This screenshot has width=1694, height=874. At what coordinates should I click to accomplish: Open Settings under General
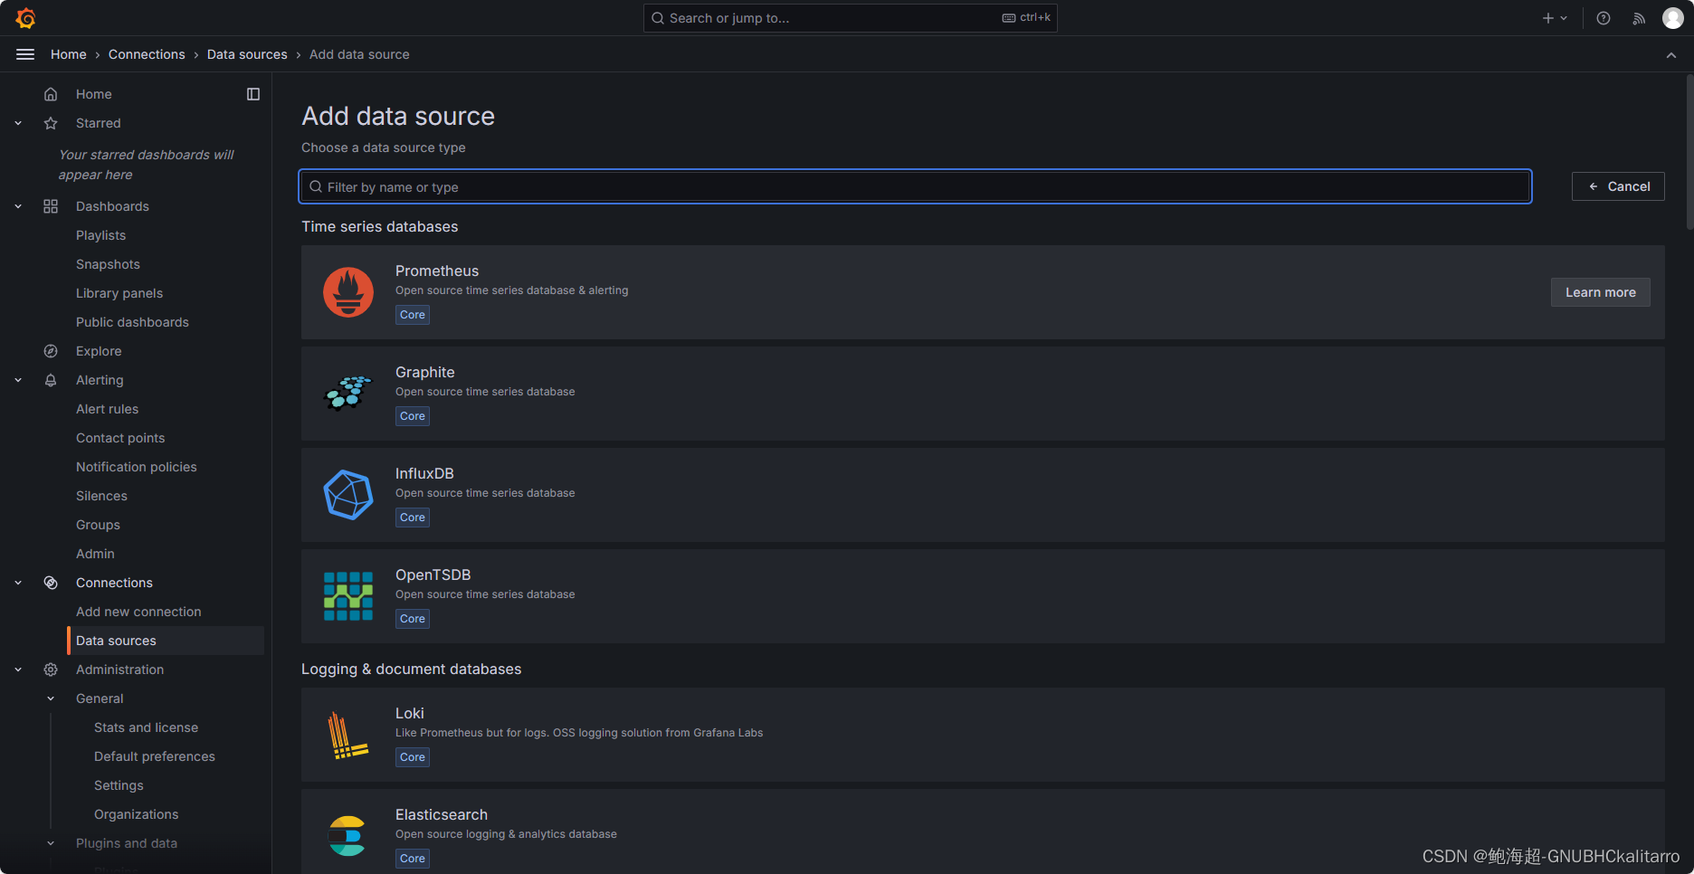click(119, 785)
